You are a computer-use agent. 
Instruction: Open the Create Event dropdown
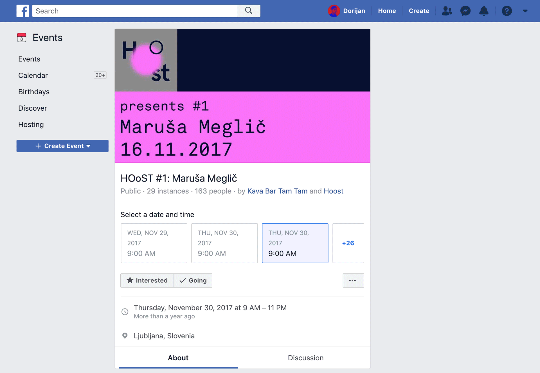click(x=62, y=146)
